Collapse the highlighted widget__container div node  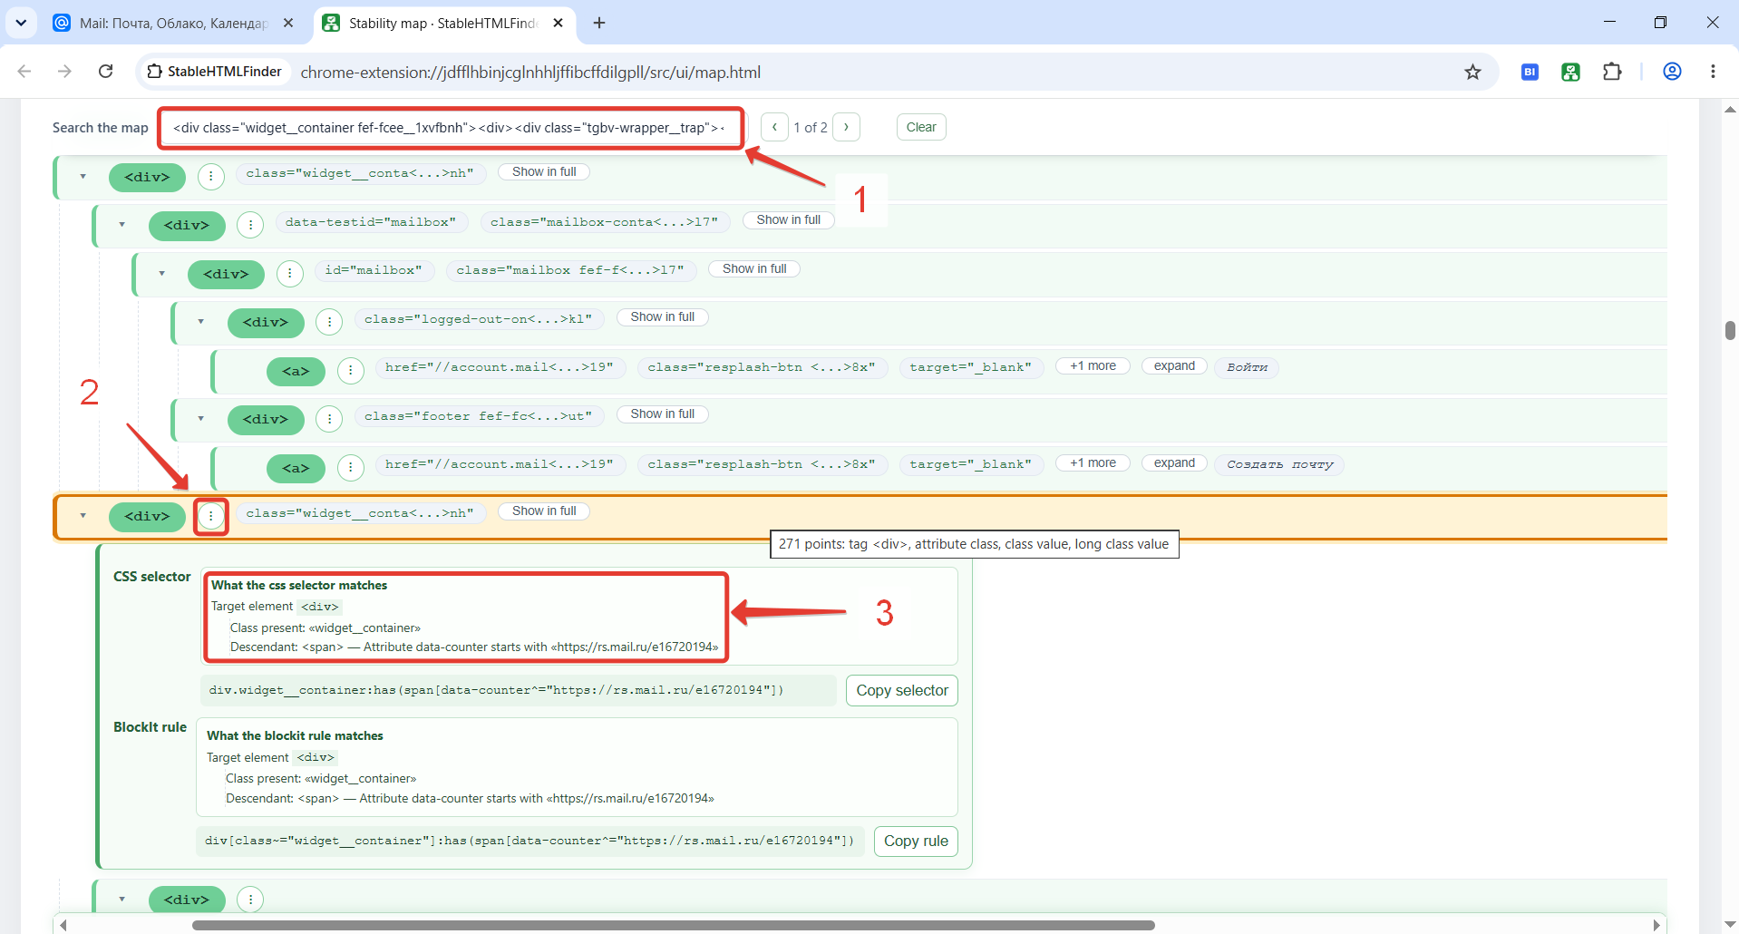tap(83, 516)
